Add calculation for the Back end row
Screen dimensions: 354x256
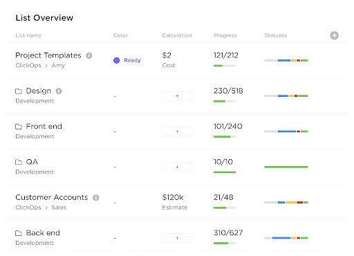click(x=177, y=238)
